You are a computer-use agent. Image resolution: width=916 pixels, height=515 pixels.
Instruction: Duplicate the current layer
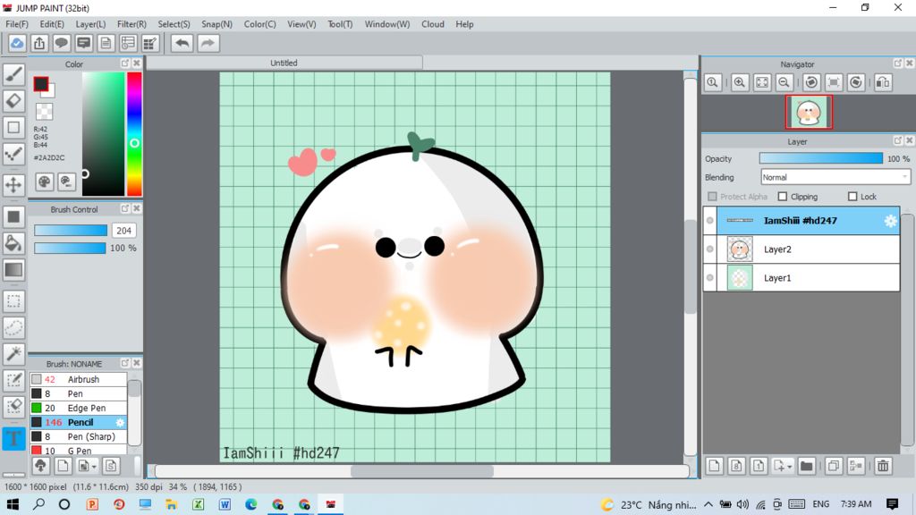click(x=834, y=466)
